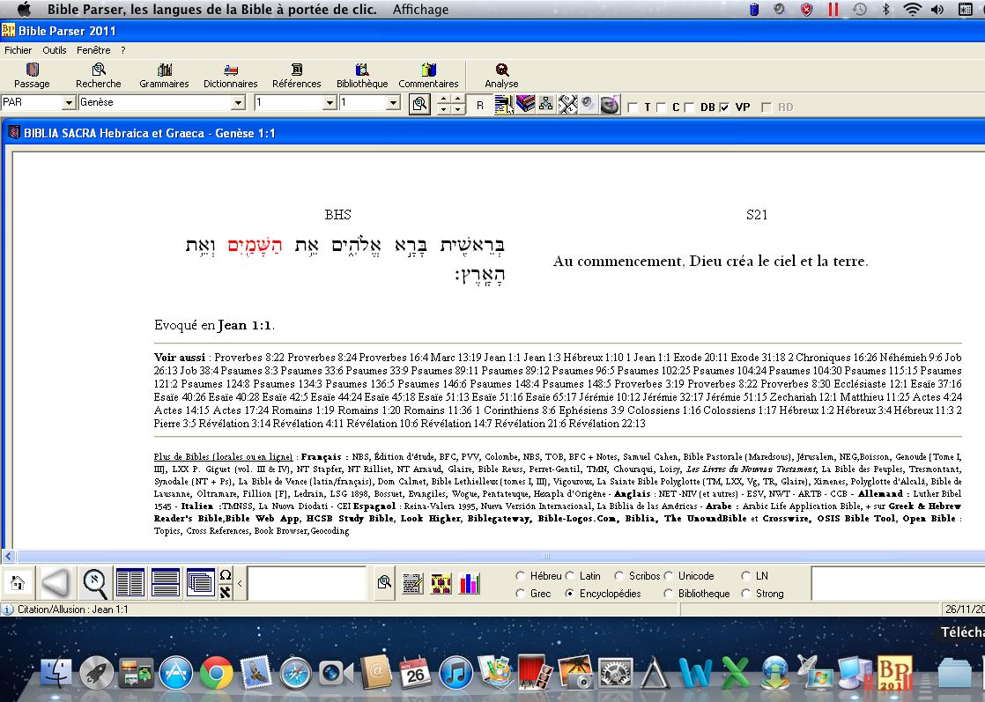The height and width of the screenshot is (702, 985).
Task: Open the chapter number dropdown
Action: click(330, 102)
